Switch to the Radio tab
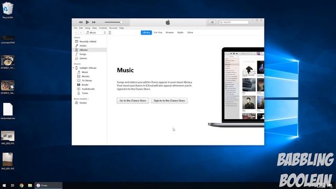Screen dimensions: 336x189 point(181,33)
